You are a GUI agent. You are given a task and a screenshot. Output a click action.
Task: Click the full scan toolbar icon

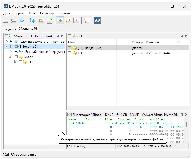point(33,20)
